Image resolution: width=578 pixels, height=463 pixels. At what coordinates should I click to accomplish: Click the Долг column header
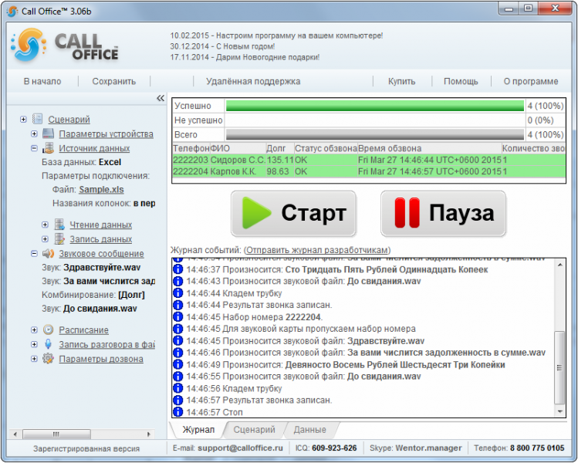[x=280, y=148]
